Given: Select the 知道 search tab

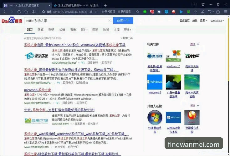Looking at the screenshot, I should click(x=62, y=30).
